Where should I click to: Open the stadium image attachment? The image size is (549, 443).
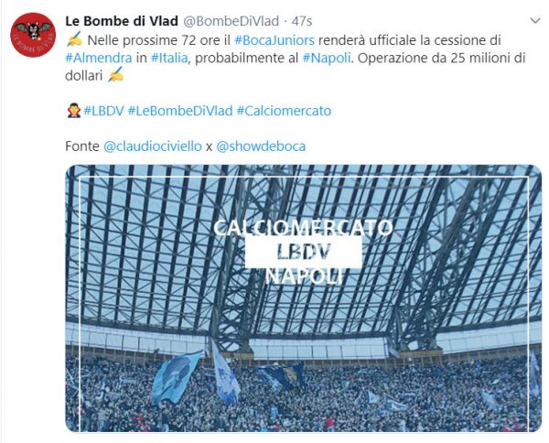[304, 298]
